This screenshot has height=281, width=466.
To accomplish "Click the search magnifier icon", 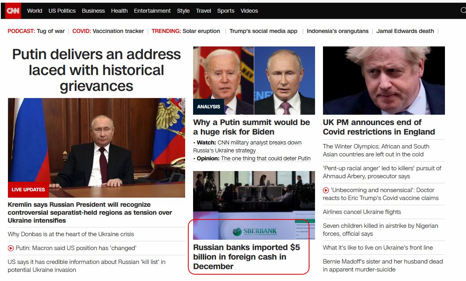I will pyautogui.click(x=463, y=11).
